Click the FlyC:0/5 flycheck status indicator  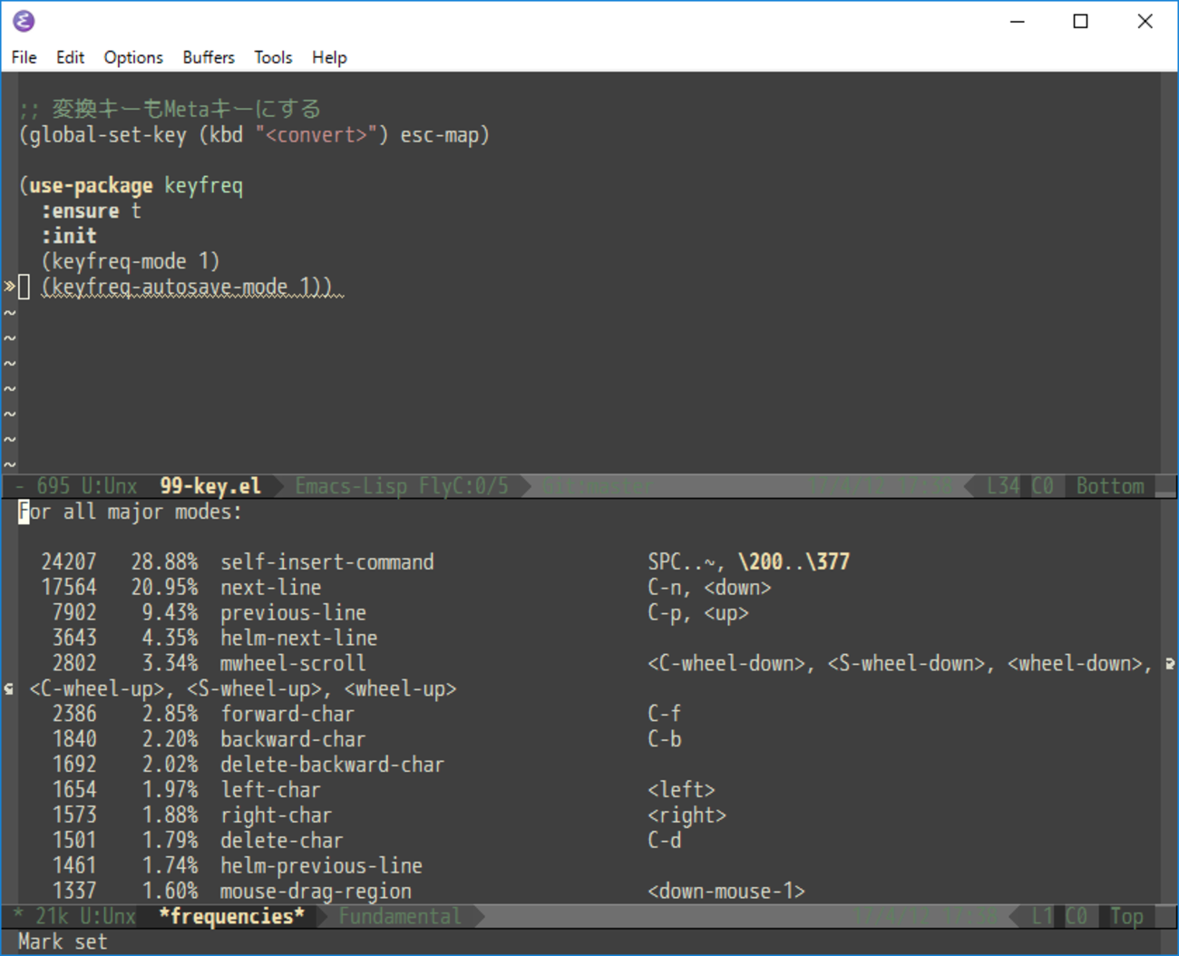463,486
